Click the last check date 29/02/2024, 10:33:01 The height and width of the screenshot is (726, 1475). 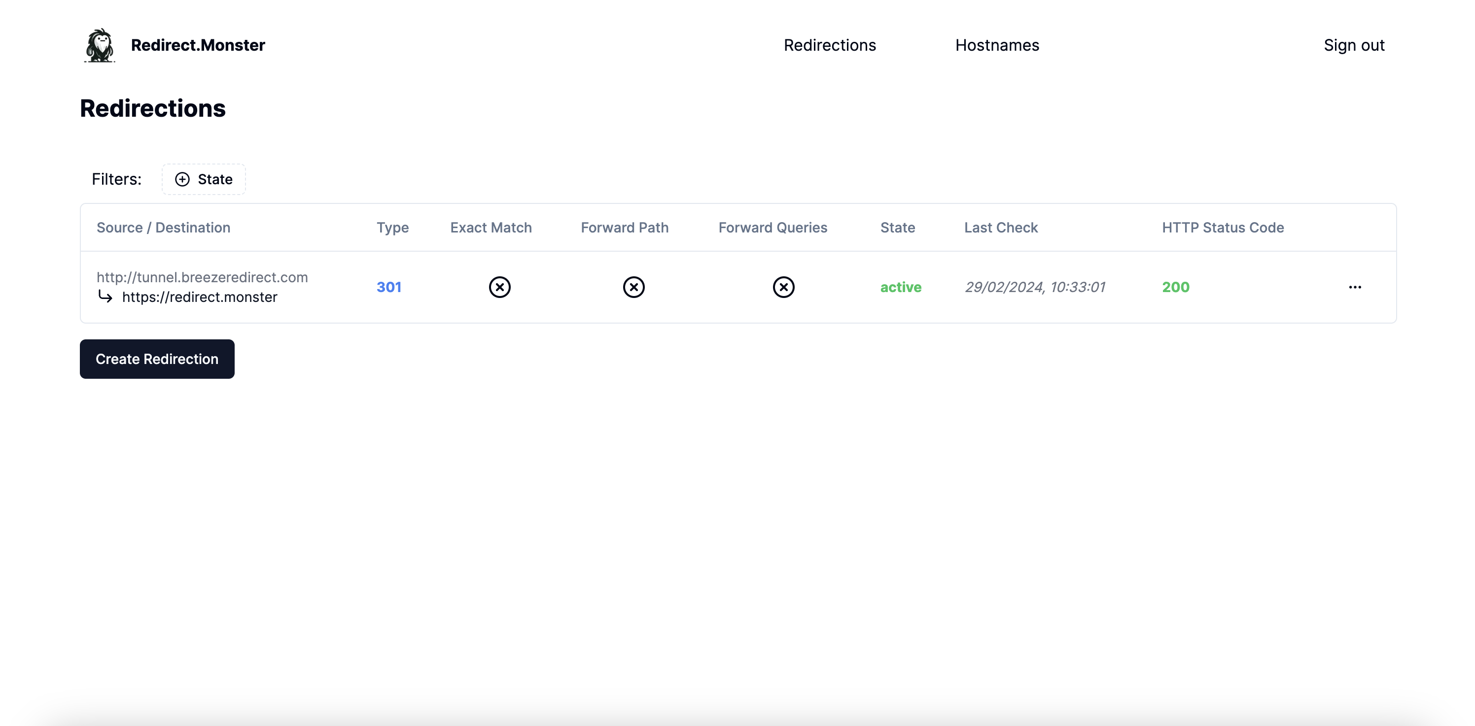(x=1035, y=287)
